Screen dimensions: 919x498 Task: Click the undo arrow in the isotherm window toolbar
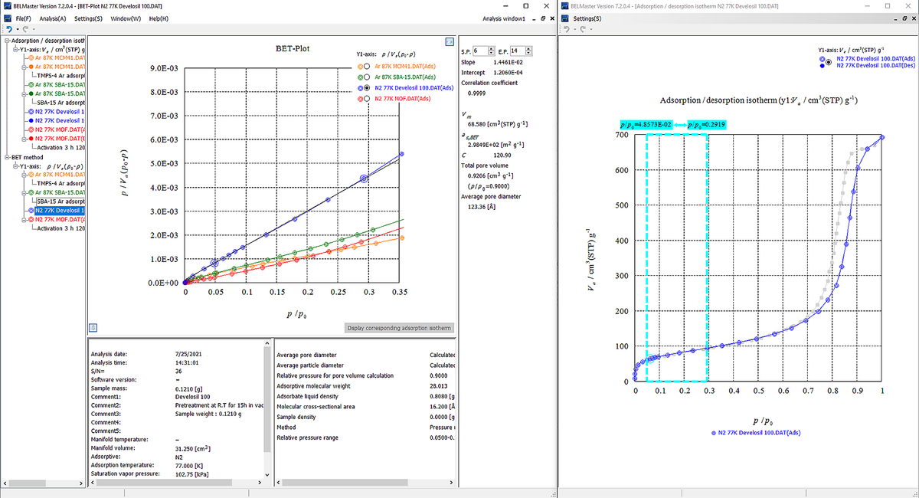(567, 29)
